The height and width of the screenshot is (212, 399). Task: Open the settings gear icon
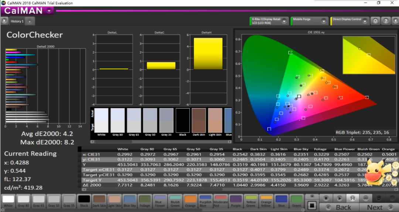(376, 21)
